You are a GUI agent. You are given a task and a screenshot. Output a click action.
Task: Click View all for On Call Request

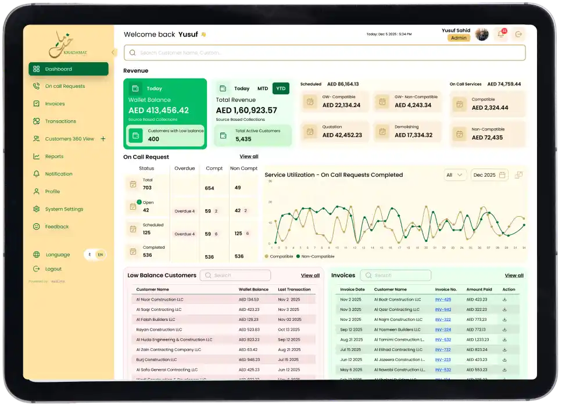(249, 156)
